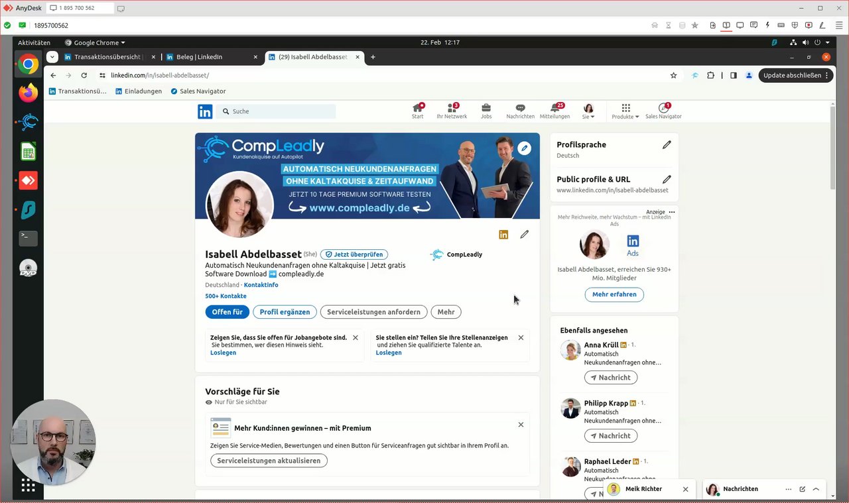This screenshot has width=849, height=503.
Task: Open the AnyDesk actions lightning icon
Action: coord(767,25)
